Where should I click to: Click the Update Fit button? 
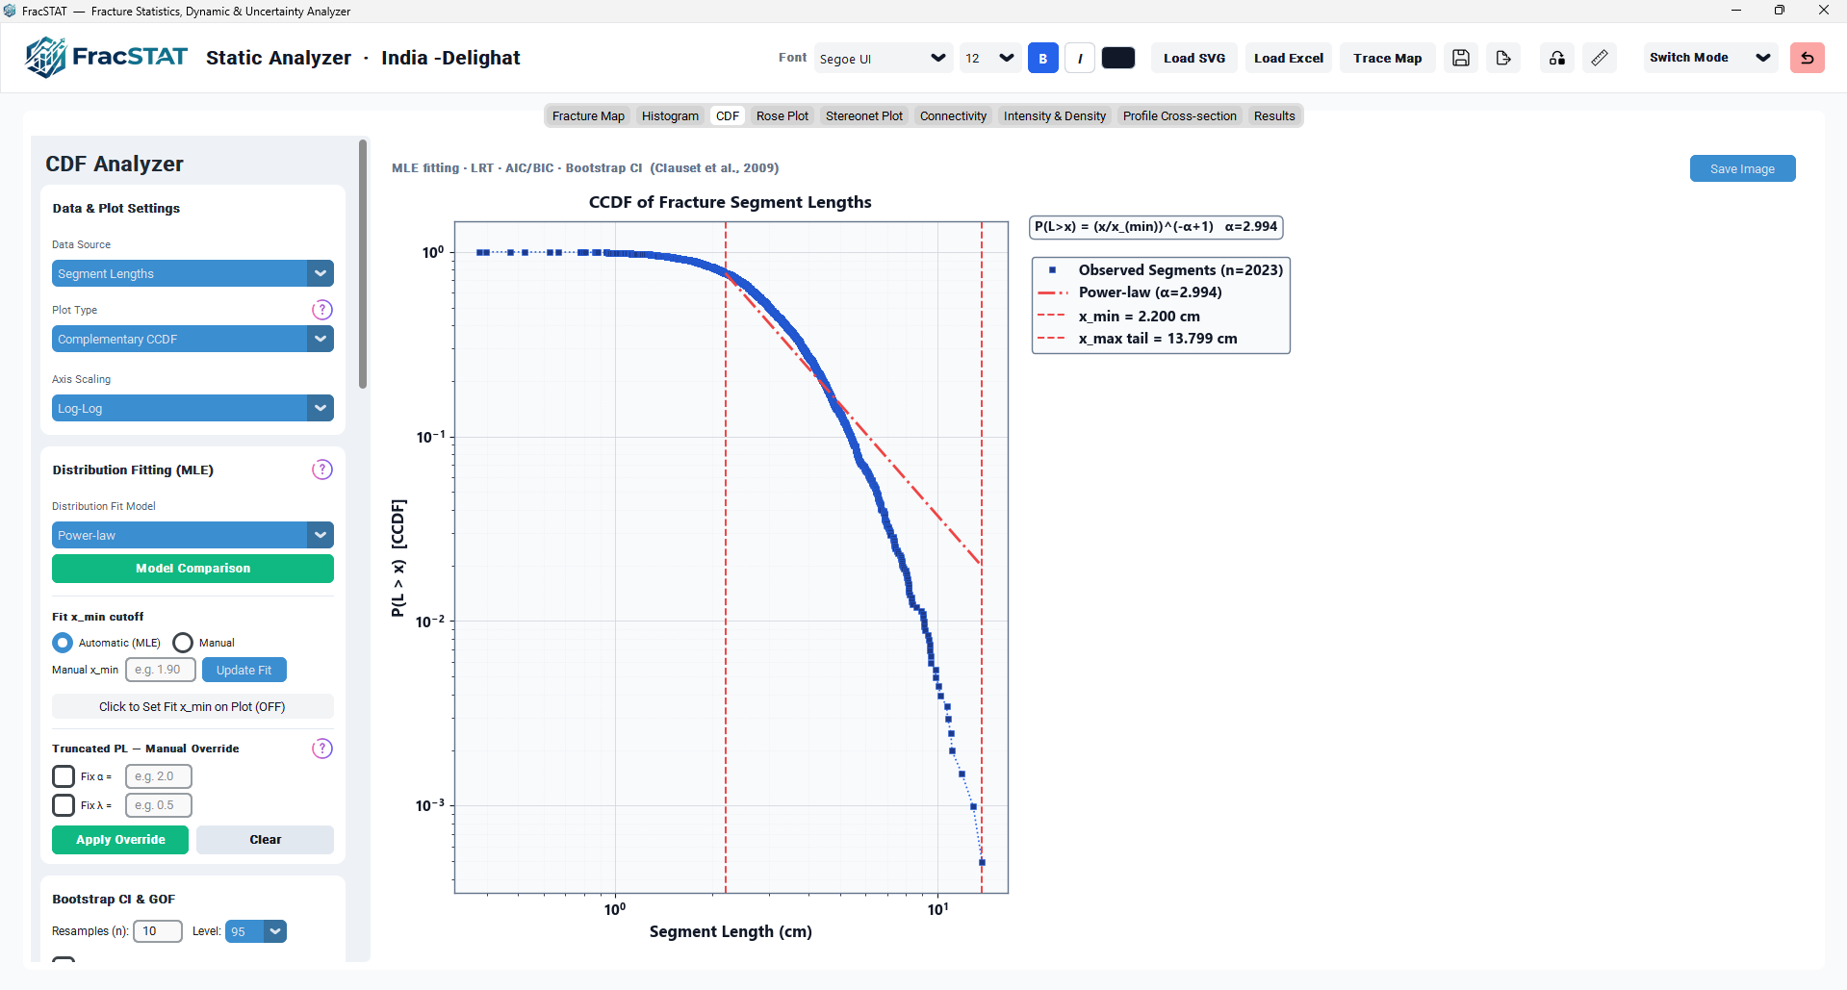[x=244, y=670]
